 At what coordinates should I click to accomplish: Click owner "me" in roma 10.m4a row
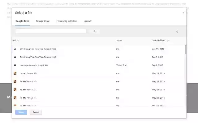coord(118,73)
